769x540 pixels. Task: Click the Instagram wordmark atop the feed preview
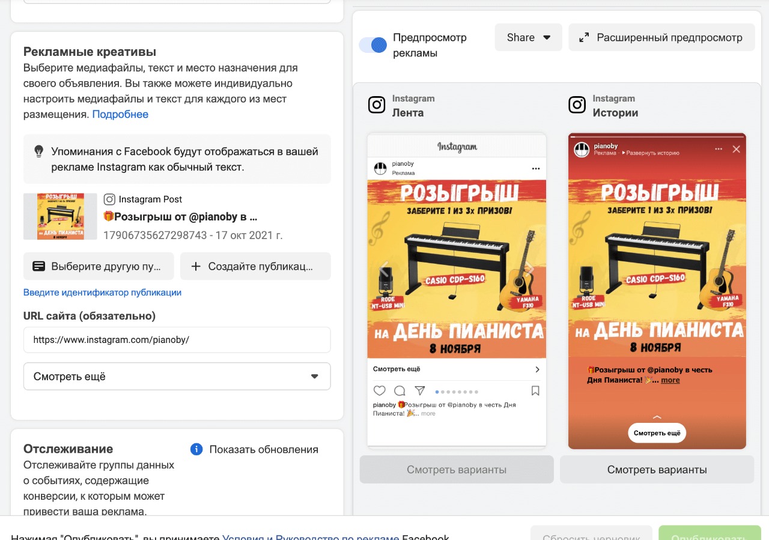point(457,146)
